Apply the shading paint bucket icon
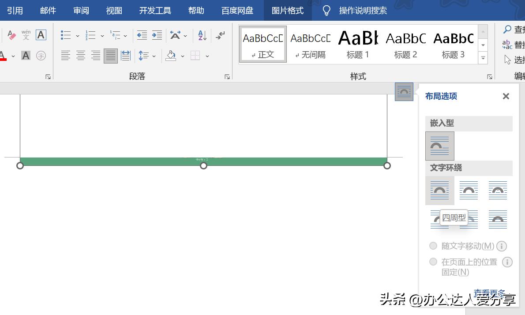The width and height of the screenshot is (525, 315). click(171, 55)
